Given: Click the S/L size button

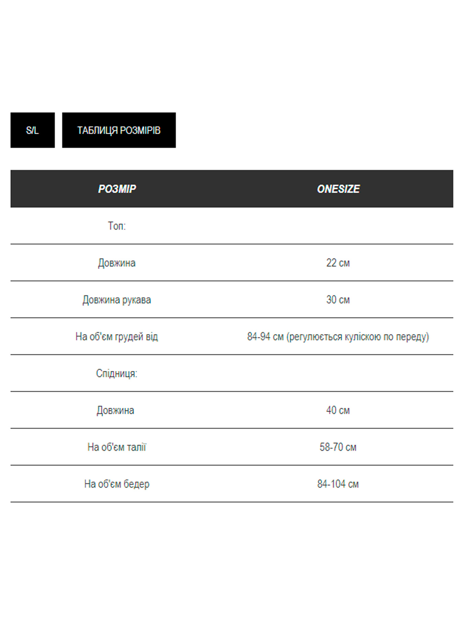Looking at the screenshot, I should click(32, 130).
